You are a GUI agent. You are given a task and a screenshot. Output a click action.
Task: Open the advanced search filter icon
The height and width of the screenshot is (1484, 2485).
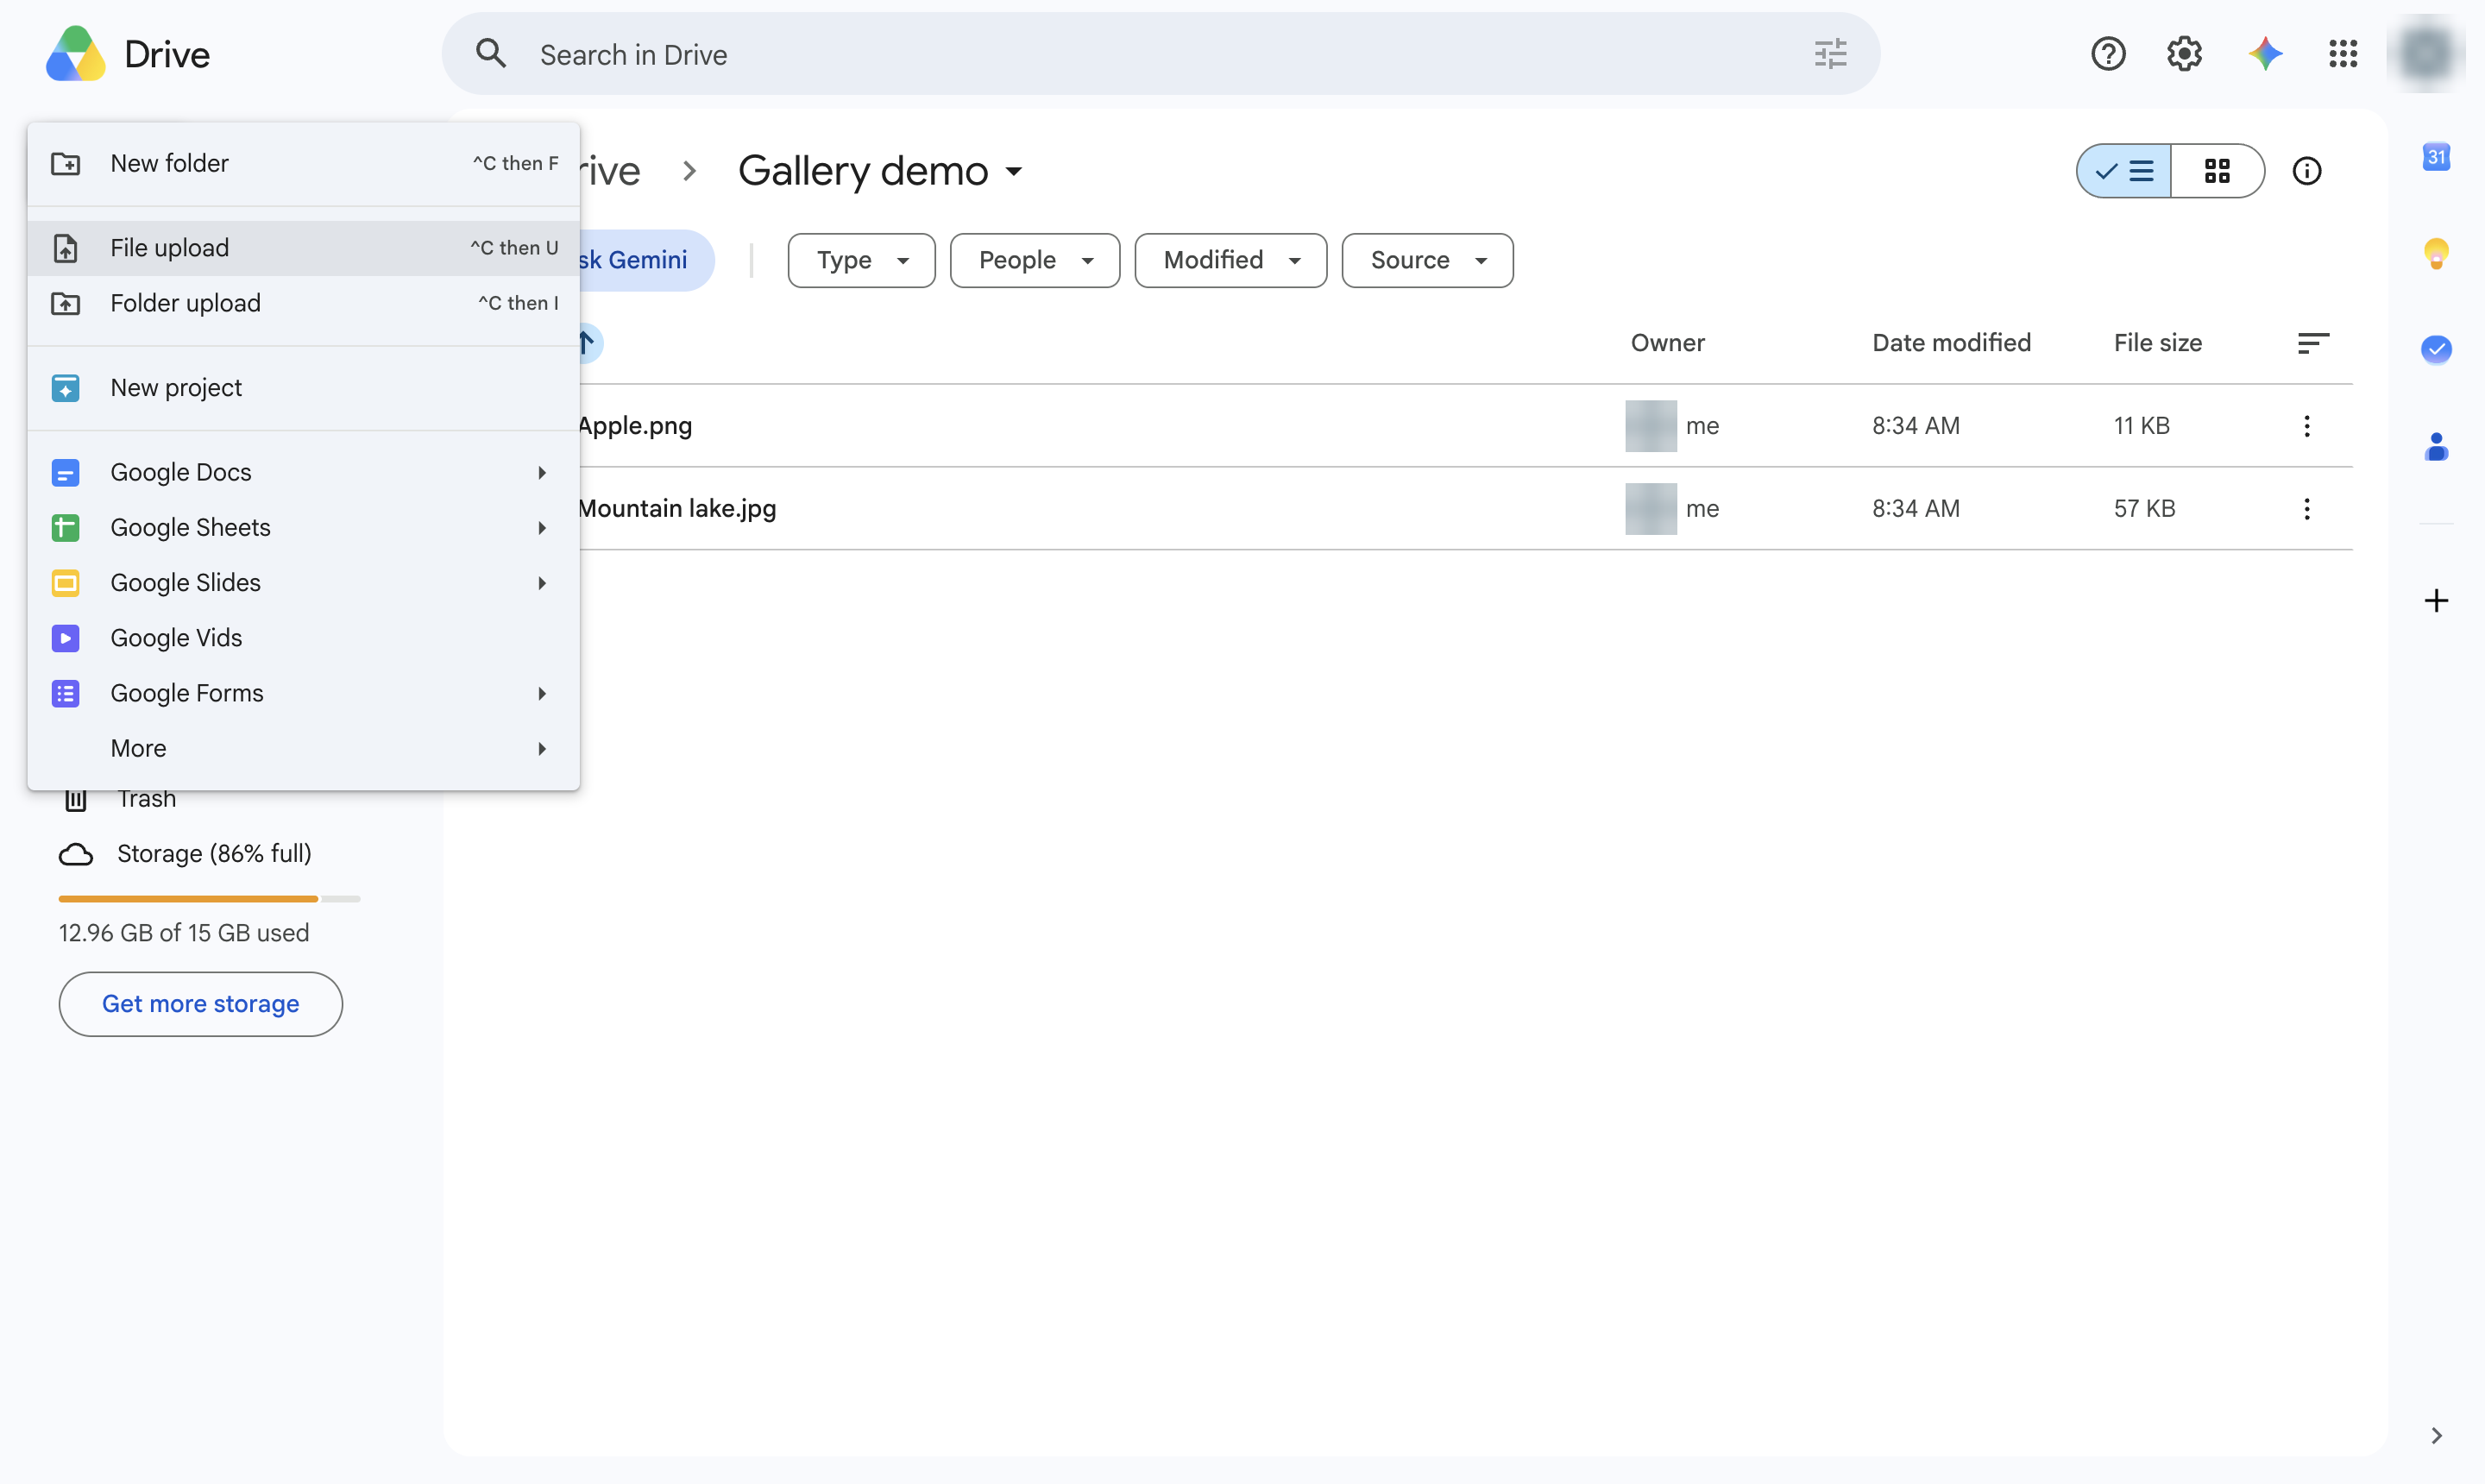(1830, 54)
